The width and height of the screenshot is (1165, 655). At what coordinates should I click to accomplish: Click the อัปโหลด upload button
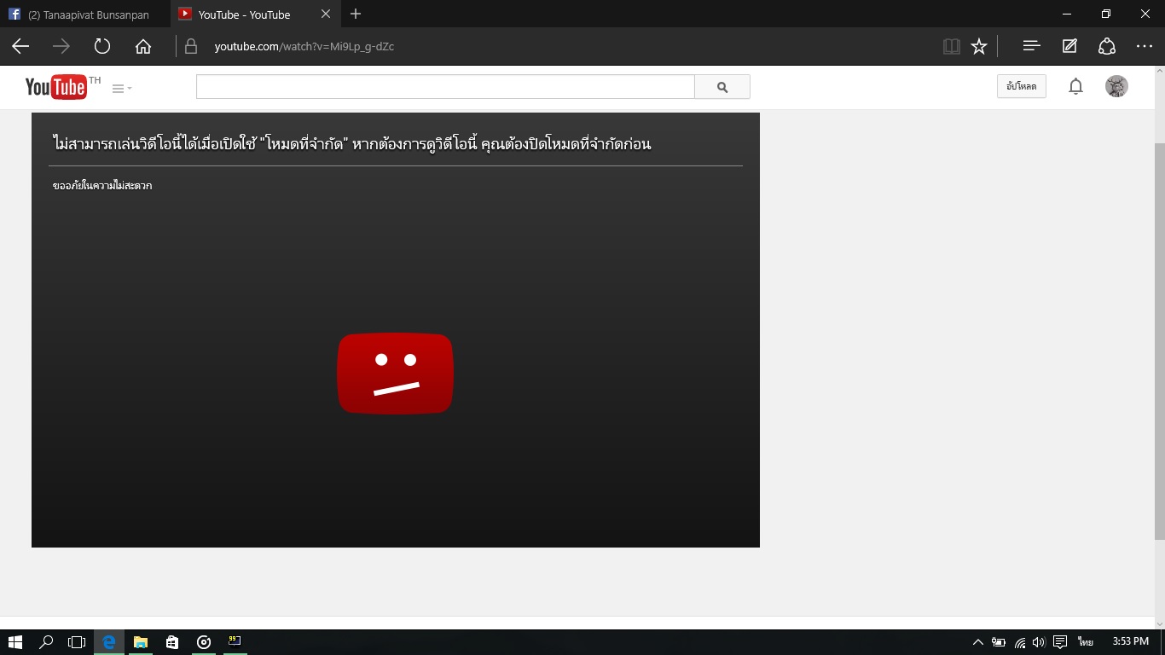tap(1022, 86)
